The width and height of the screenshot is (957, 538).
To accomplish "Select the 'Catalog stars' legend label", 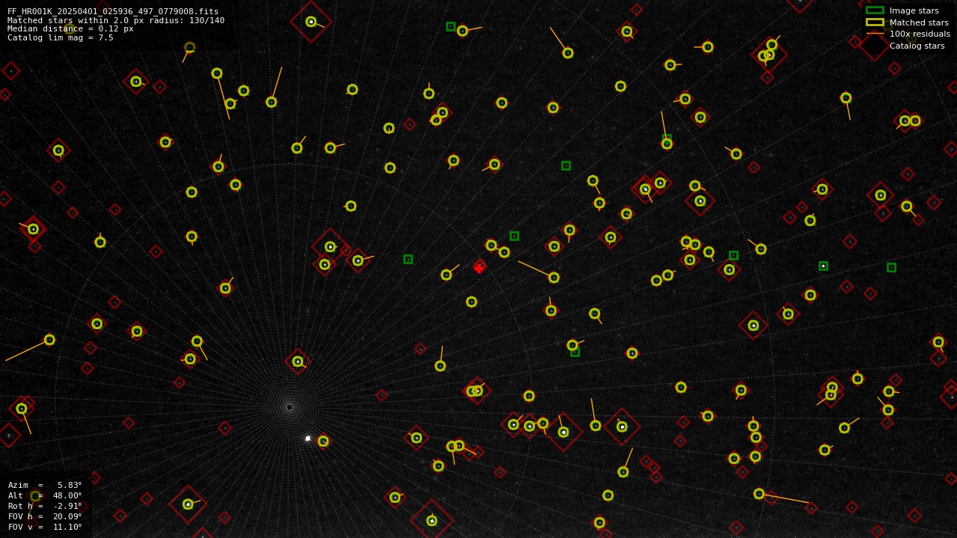I will pos(917,46).
